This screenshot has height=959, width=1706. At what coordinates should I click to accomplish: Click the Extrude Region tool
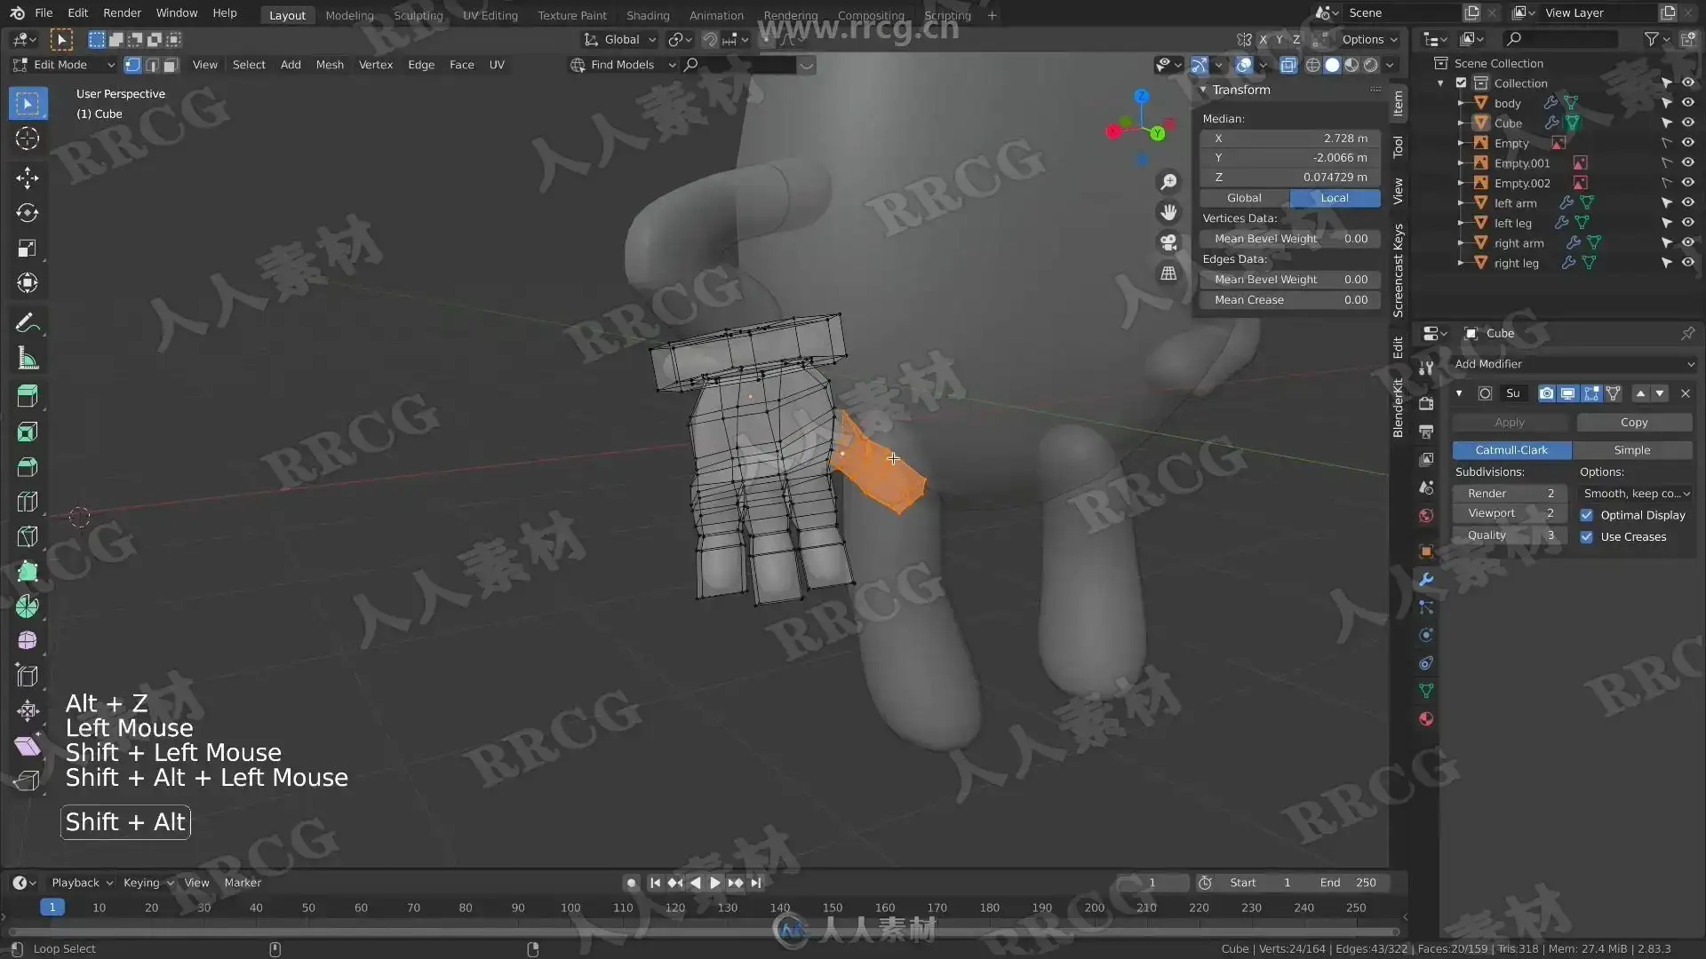(x=28, y=396)
